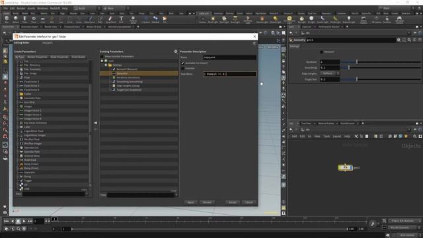Image resolution: width=423 pixels, height=238 pixels.
Task: Click the Apply button
Action: (x=190, y=202)
